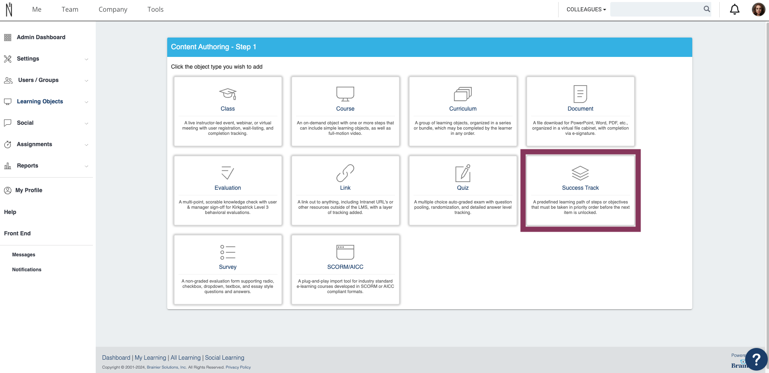Click the Survey title link
The height and width of the screenshot is (373, 769).
[228, 267]
